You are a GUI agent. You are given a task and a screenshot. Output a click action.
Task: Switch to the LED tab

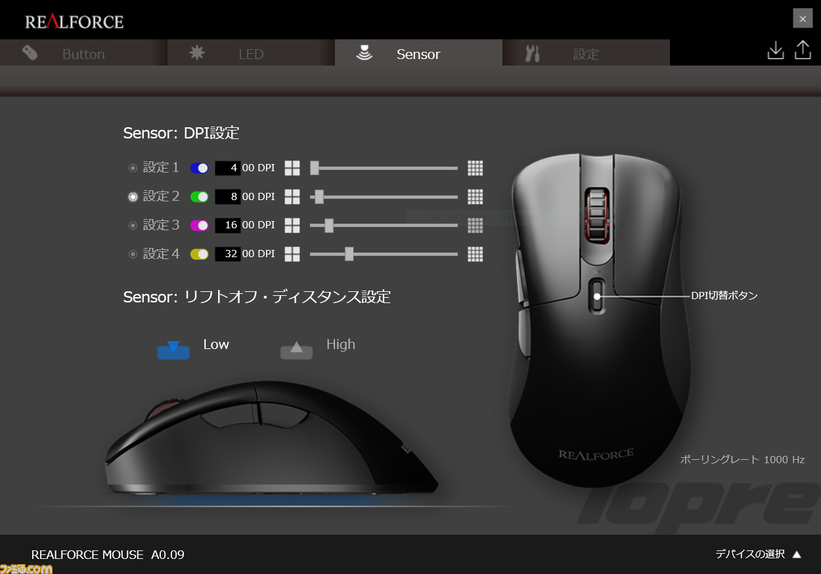pyautogui.click(x=251, y=54)
